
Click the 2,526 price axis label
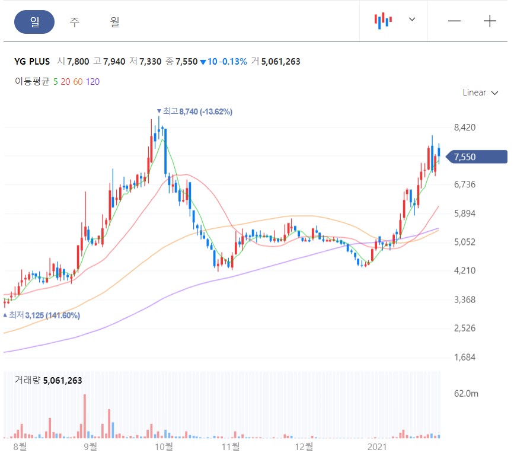pos(465,328)
